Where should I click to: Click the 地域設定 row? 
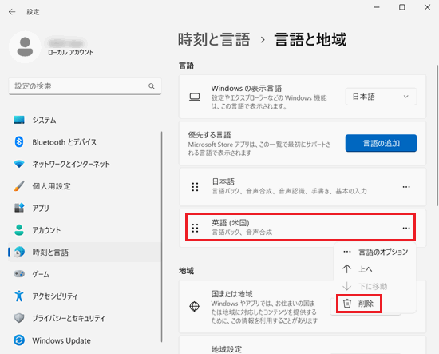tap(303, 346)
